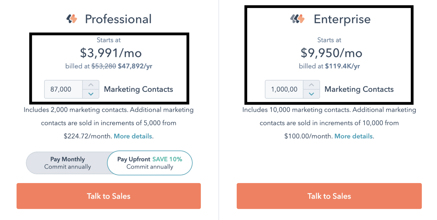Click the $9,950/mo price text
This screenshot has width=437, height=220.
click(x=329, y=53)
